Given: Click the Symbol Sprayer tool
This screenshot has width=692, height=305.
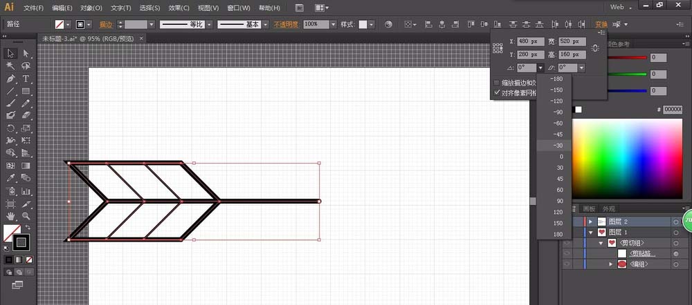Looking at the screenshot, I should [10, 191].
